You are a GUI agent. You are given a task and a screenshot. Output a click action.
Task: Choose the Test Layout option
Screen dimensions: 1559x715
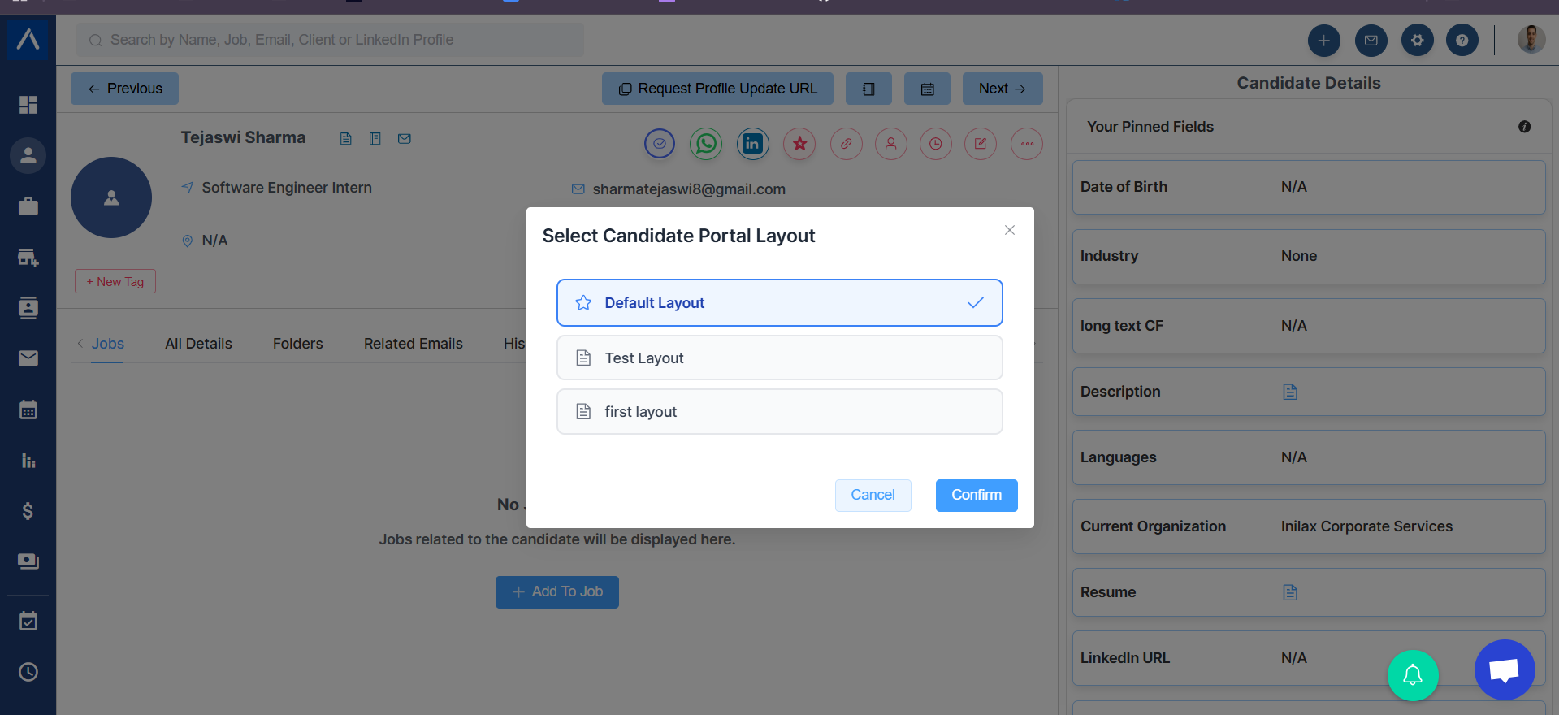click(779, 358)
